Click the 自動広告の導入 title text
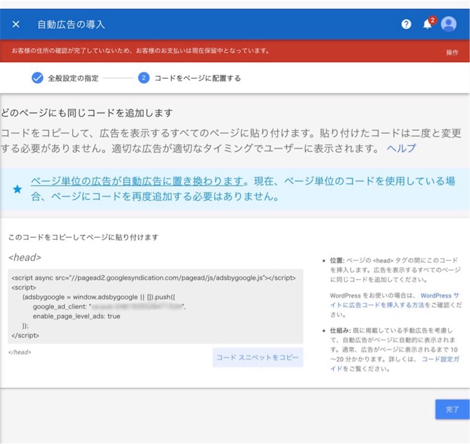The height and width of the screenshot is (444, 470). click(x=71, y=24)
